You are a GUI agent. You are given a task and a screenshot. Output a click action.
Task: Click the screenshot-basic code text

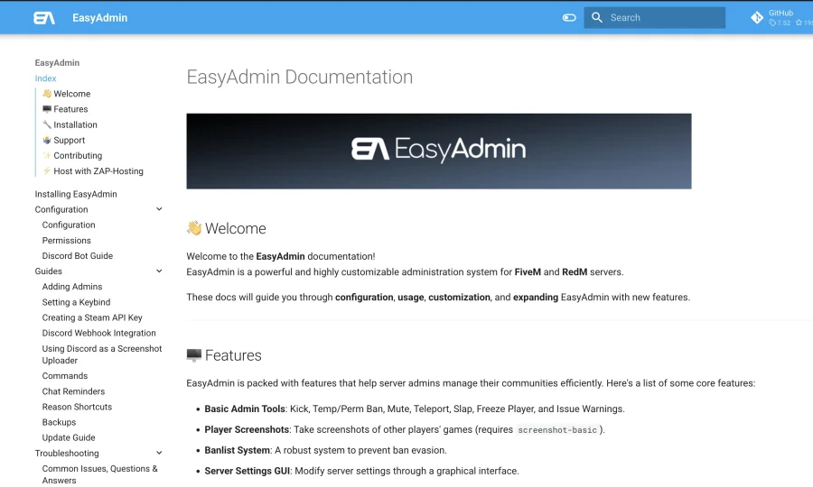point(557,430)
